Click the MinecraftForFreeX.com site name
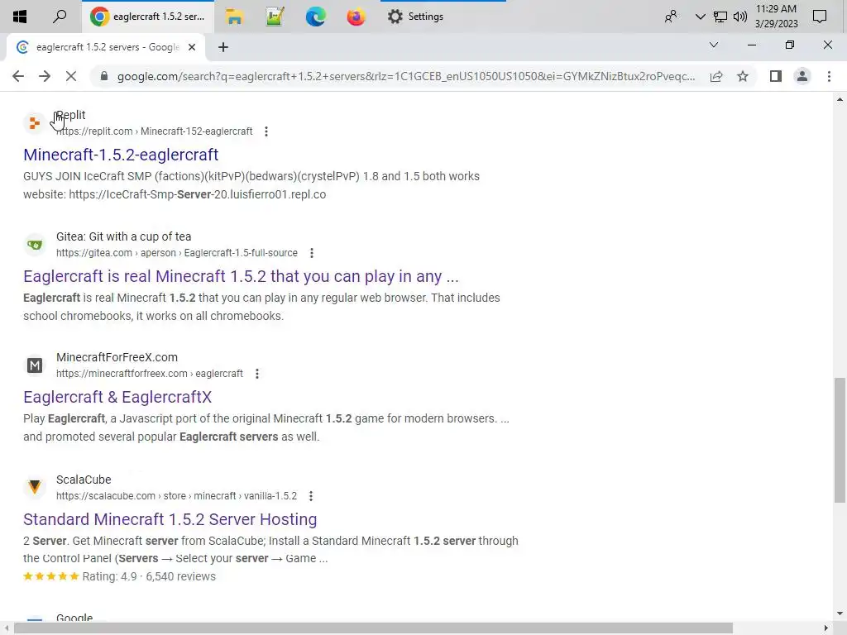 pos(117,357)
